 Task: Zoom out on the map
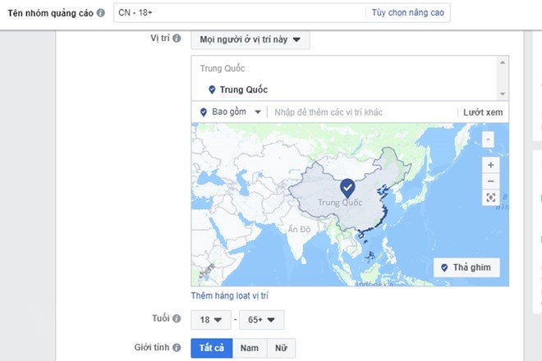pyautogui.click(x=490, y=180)
